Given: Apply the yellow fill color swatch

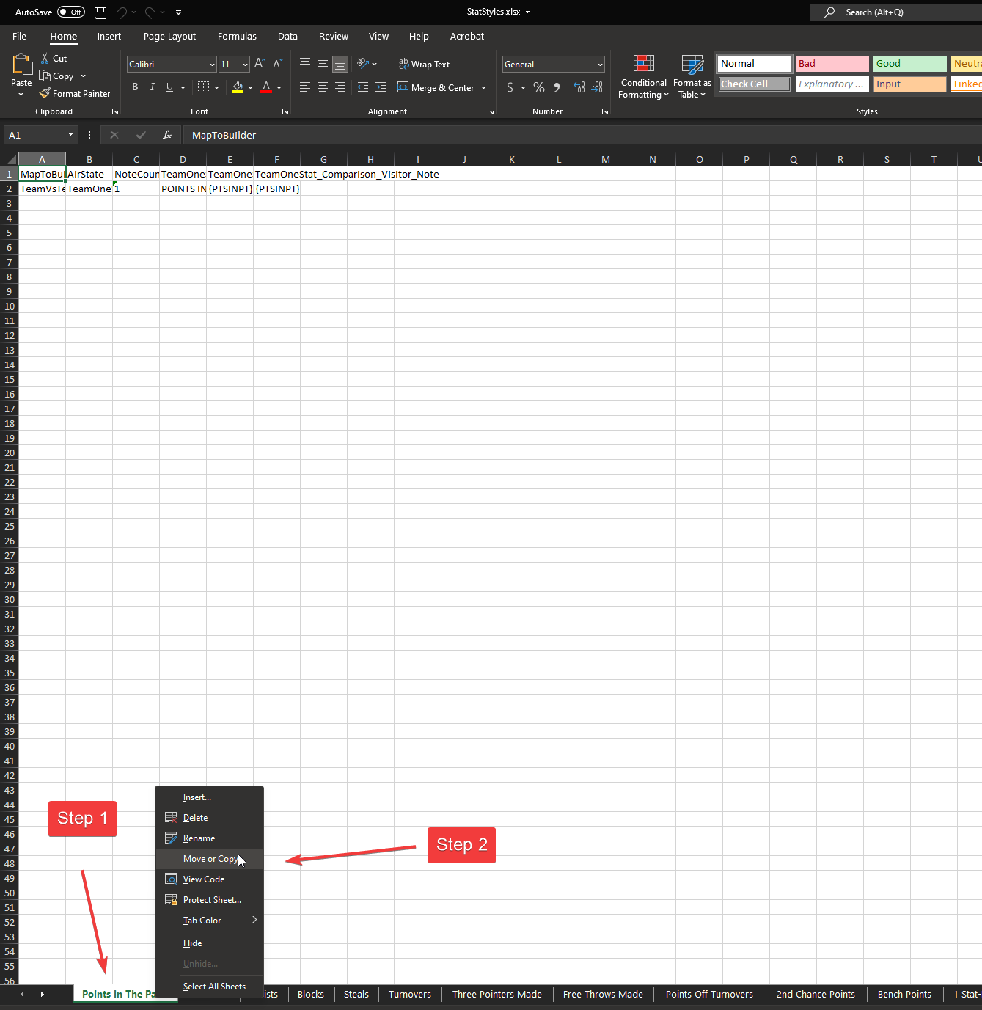Looking at the screenshot, I should point(238,87).
